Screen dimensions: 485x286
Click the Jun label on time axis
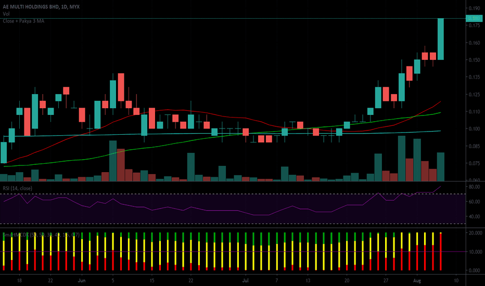[82, 281]
